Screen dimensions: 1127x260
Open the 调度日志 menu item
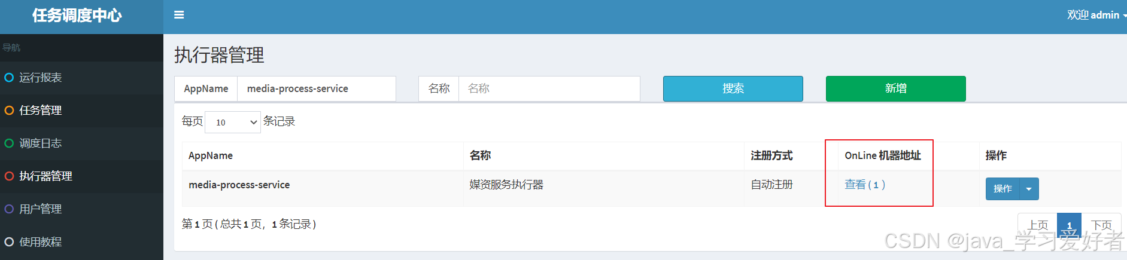[x=81, y=143]
